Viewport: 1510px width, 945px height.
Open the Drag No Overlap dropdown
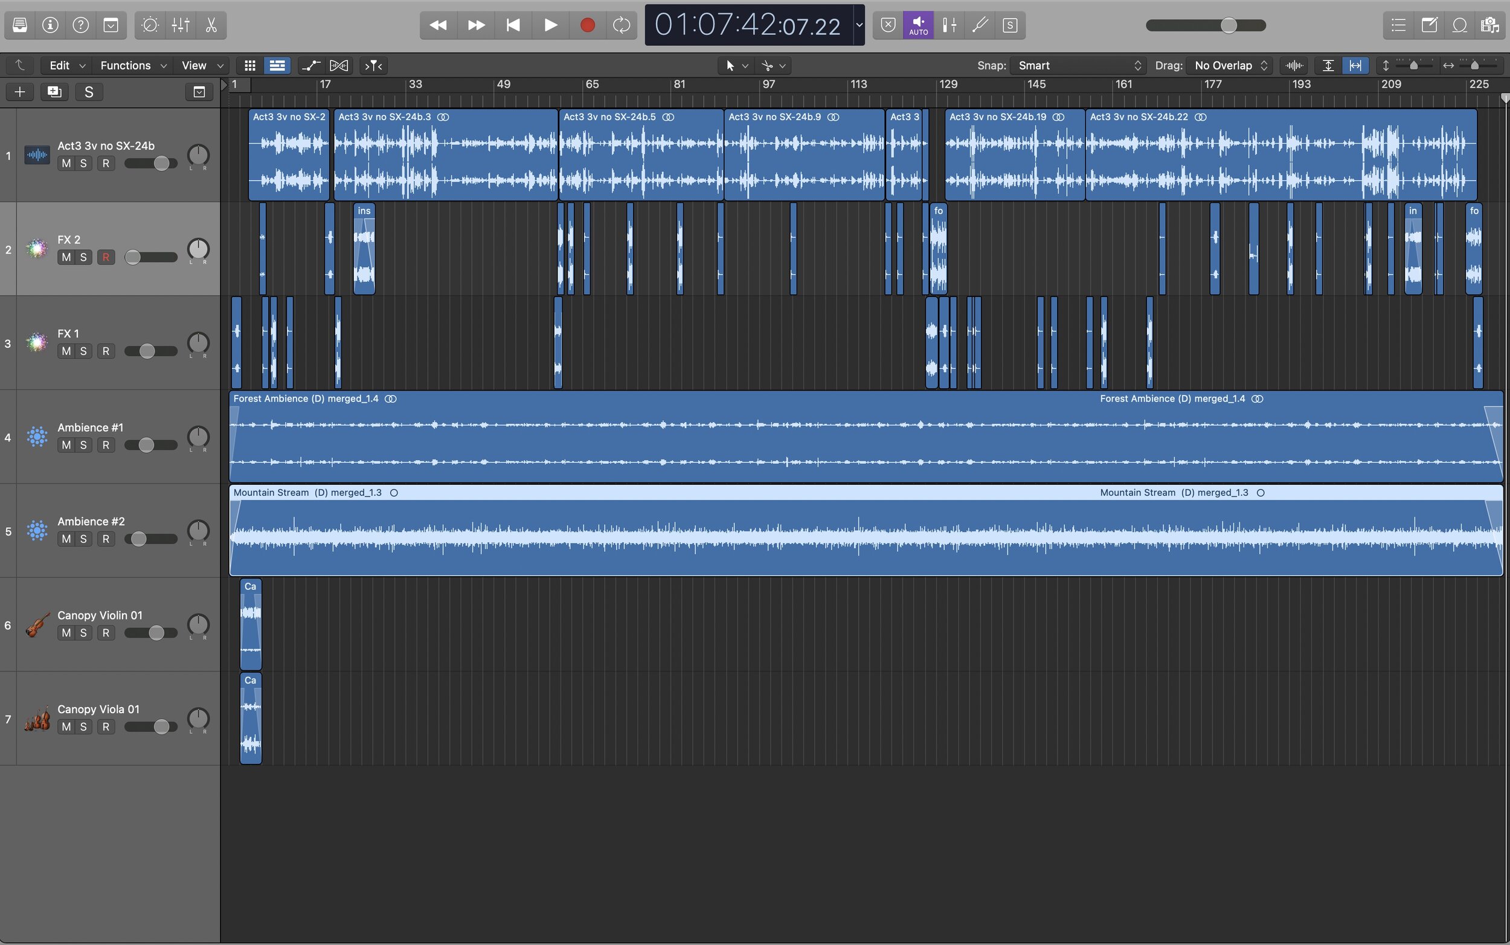(x=1230, y=66)
